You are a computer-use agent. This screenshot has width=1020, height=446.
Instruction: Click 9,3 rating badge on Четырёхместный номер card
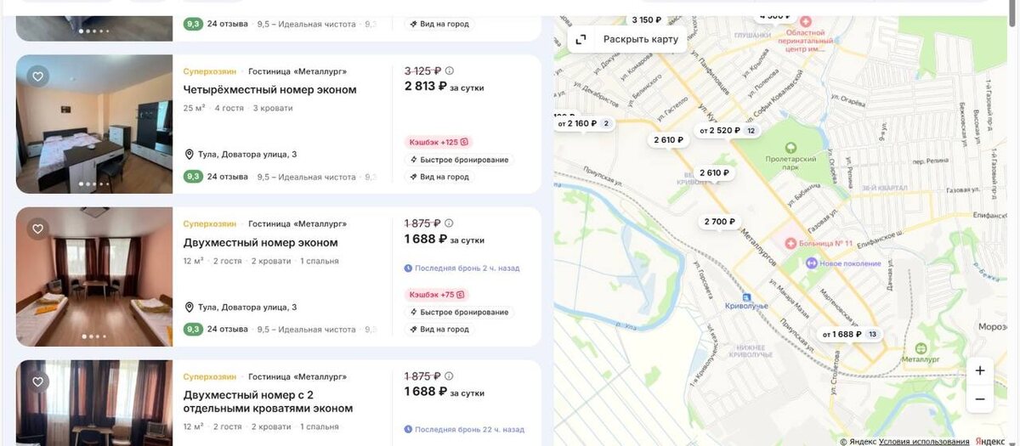193,177
